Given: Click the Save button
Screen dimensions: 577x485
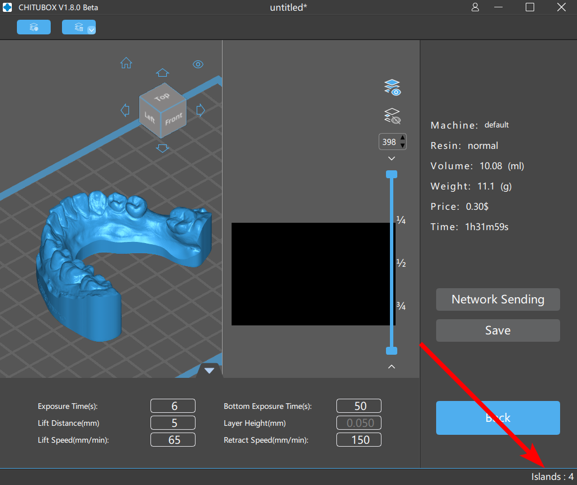Looking at the screenshot, I should pos(498,330).
